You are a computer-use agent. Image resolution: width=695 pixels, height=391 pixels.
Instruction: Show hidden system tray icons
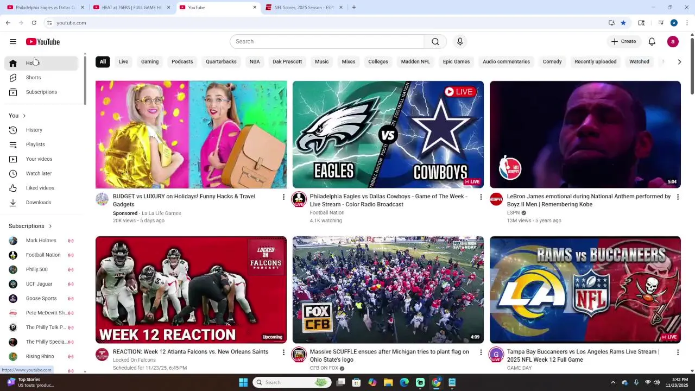click(613, 382)
